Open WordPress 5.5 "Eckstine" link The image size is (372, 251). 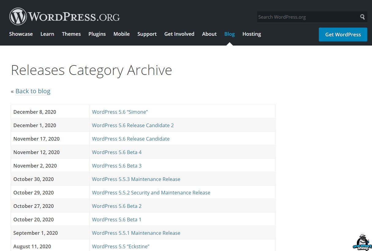click(121, 246)
